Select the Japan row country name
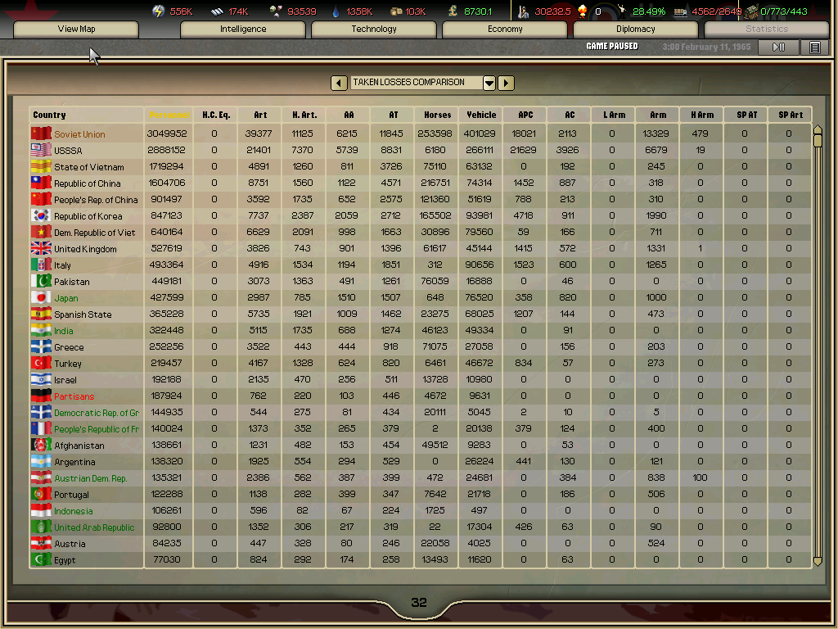 click(x=65, y=298)
